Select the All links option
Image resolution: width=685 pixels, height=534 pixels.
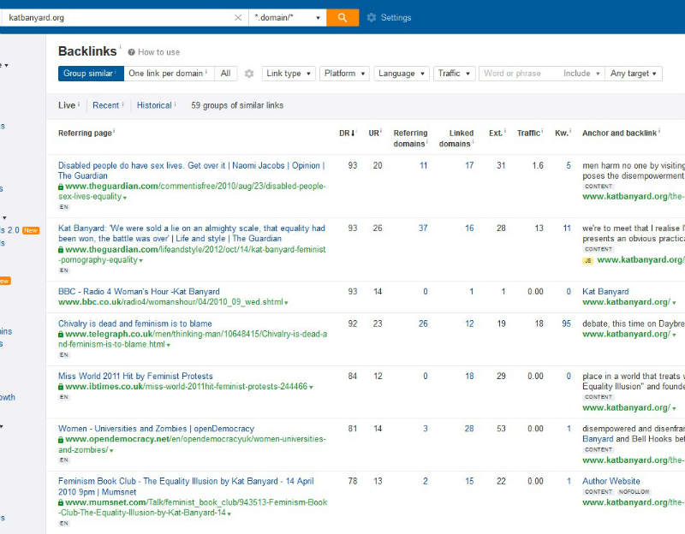tap(225, 74)
